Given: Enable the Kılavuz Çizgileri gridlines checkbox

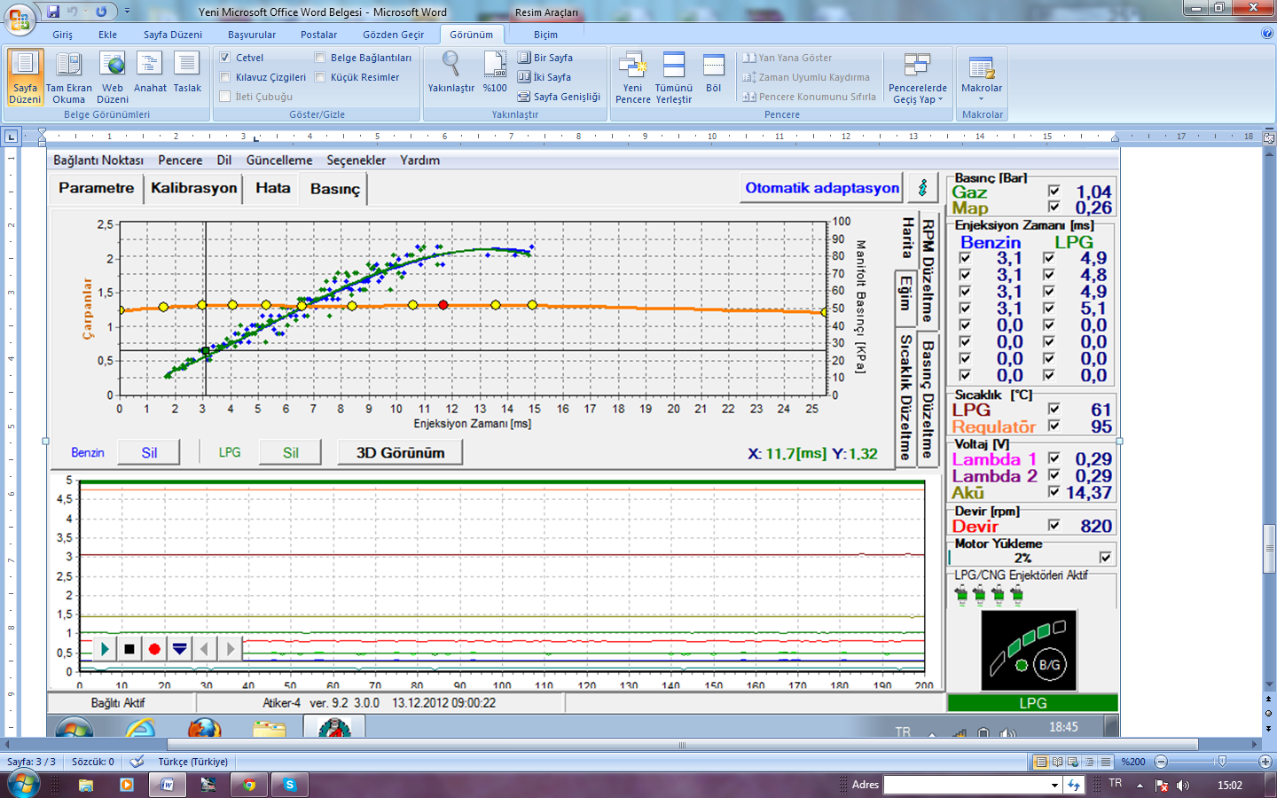Looking at the screenshot, I should [x=225, y=77].
